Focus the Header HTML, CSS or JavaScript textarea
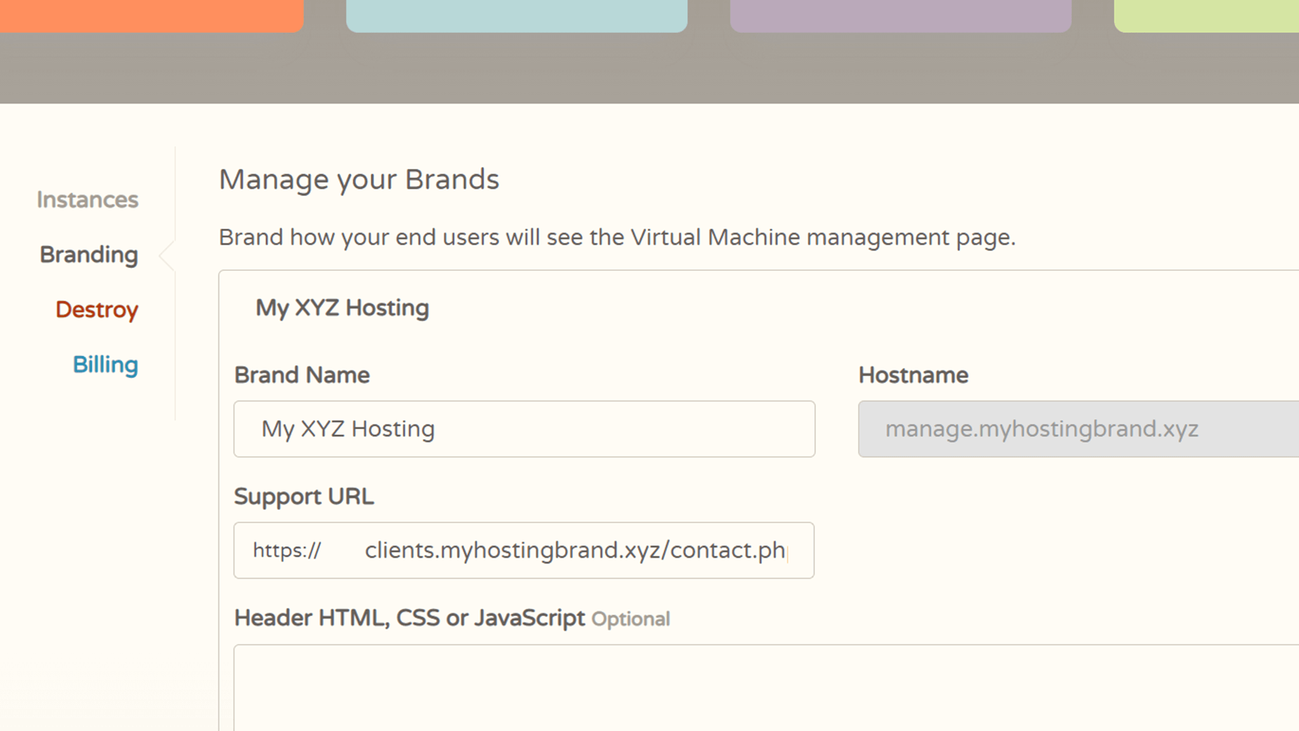Screen dimensions: 1299x731 [765, 687]
